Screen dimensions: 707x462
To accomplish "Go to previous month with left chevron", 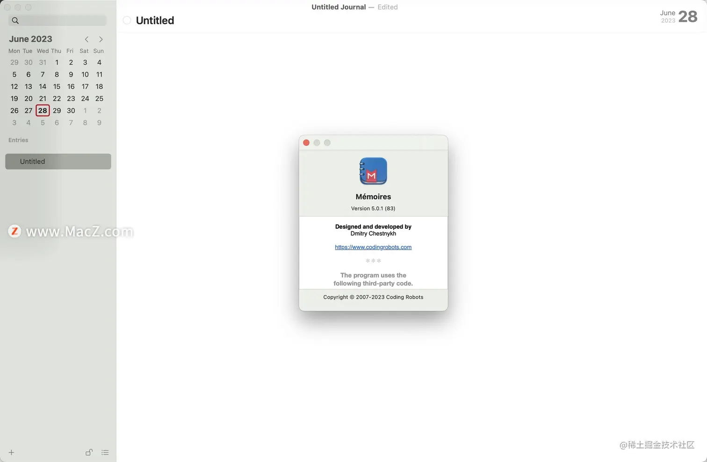I will coord(87,39).
